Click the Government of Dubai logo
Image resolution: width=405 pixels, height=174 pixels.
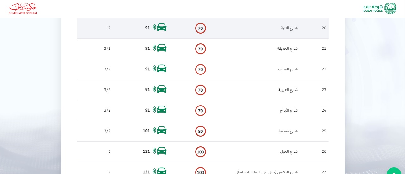[x=23, y=9]
